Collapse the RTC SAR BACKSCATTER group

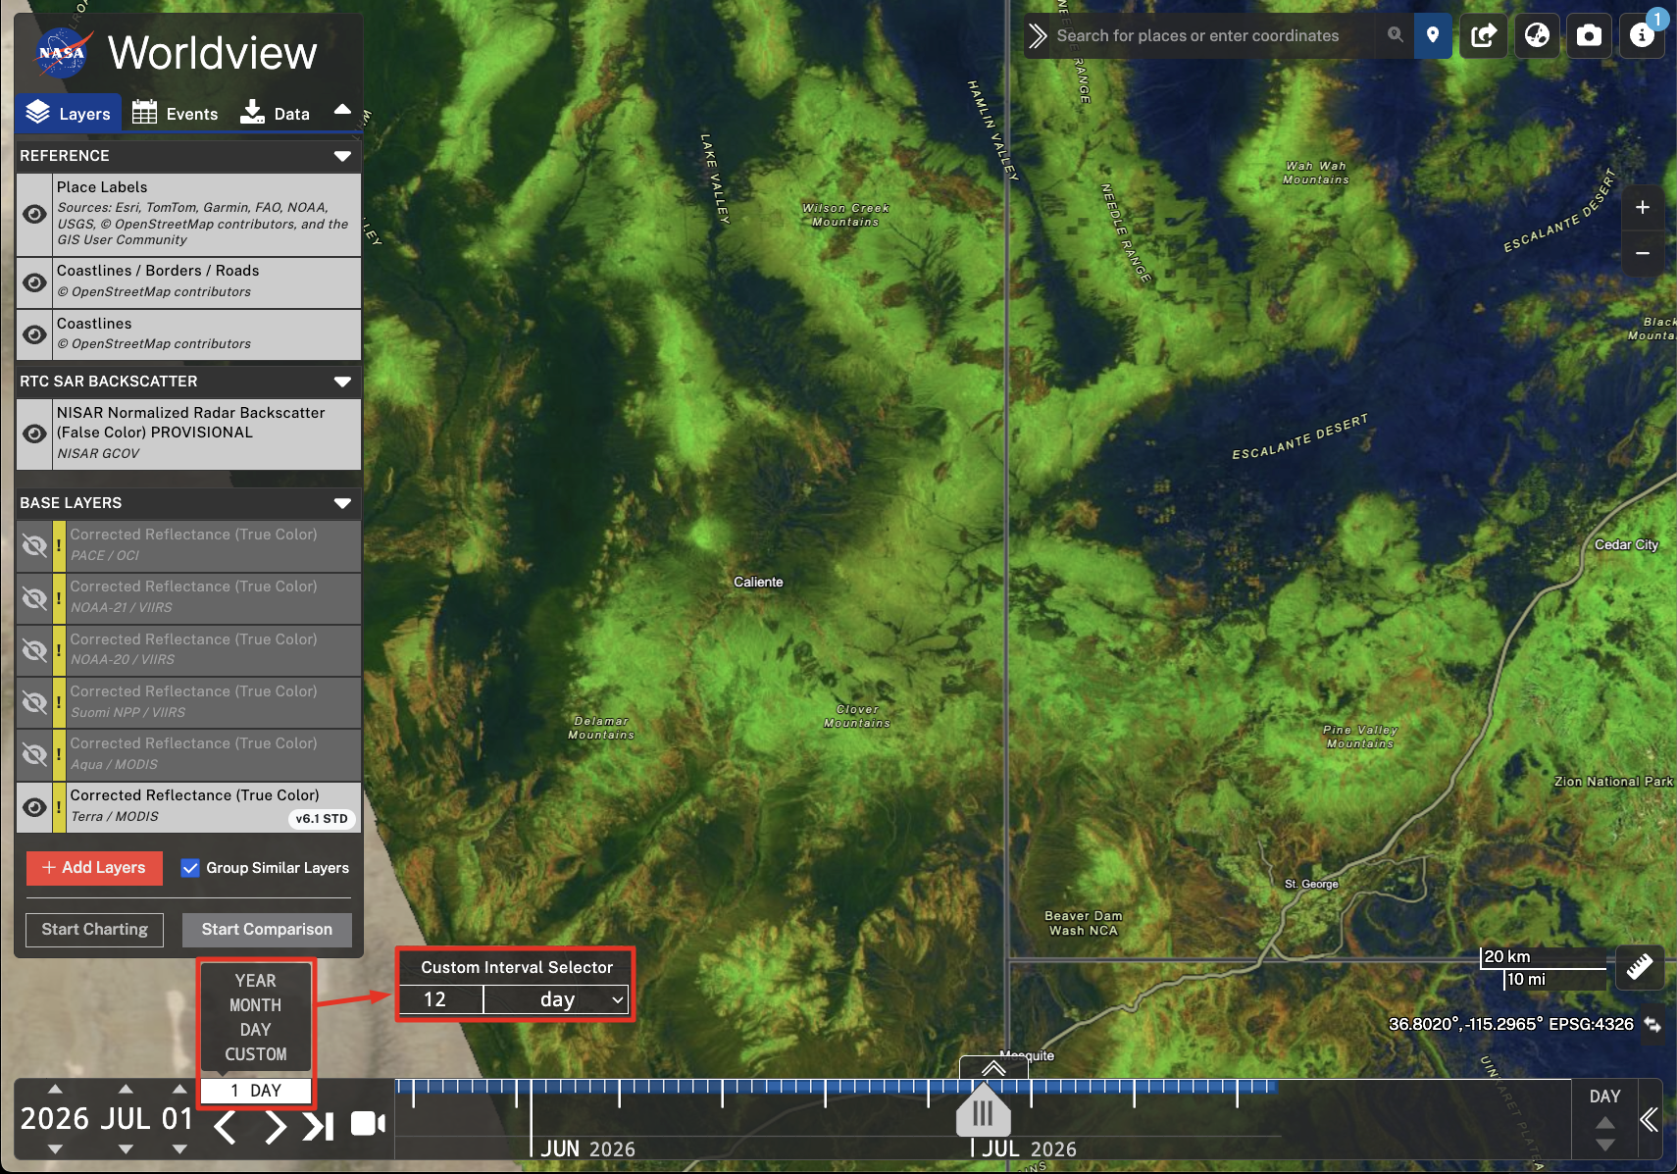point(342,382)
